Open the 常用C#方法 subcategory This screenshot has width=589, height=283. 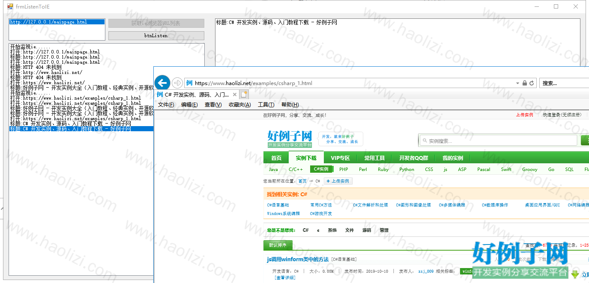[x=321, y=205]
